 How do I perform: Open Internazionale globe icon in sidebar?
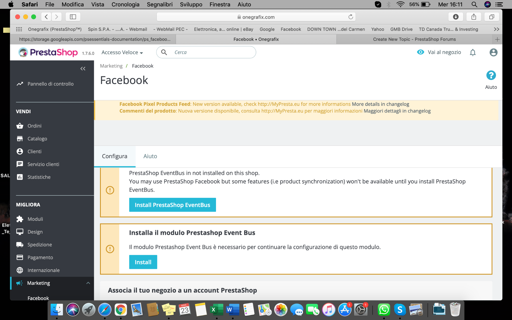click(20, 270)
